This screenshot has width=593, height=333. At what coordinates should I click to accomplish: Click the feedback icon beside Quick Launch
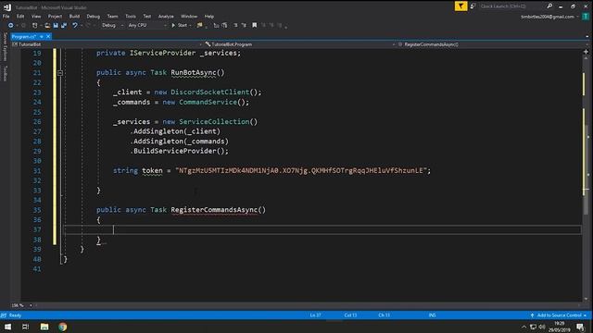click(473, 6)
